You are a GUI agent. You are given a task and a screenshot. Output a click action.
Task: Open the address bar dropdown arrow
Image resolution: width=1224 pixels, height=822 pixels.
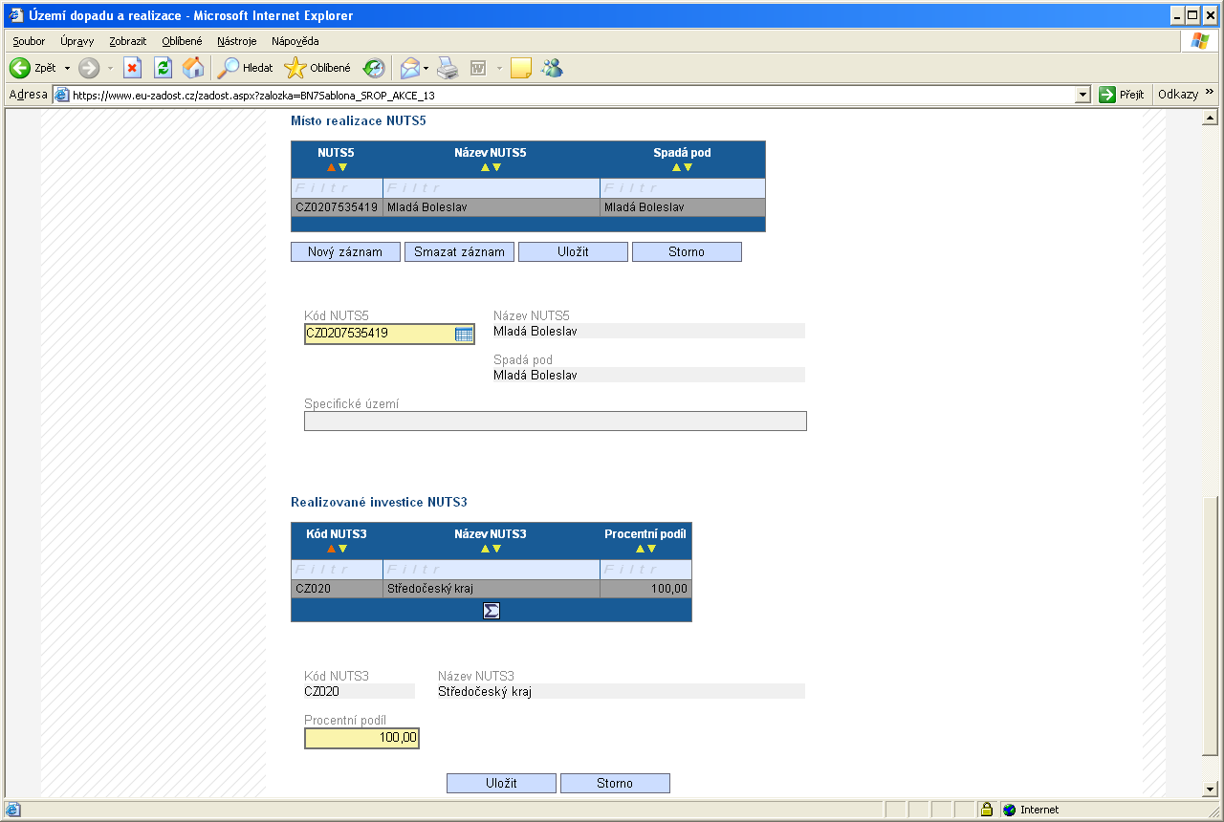coord(1083,95)
